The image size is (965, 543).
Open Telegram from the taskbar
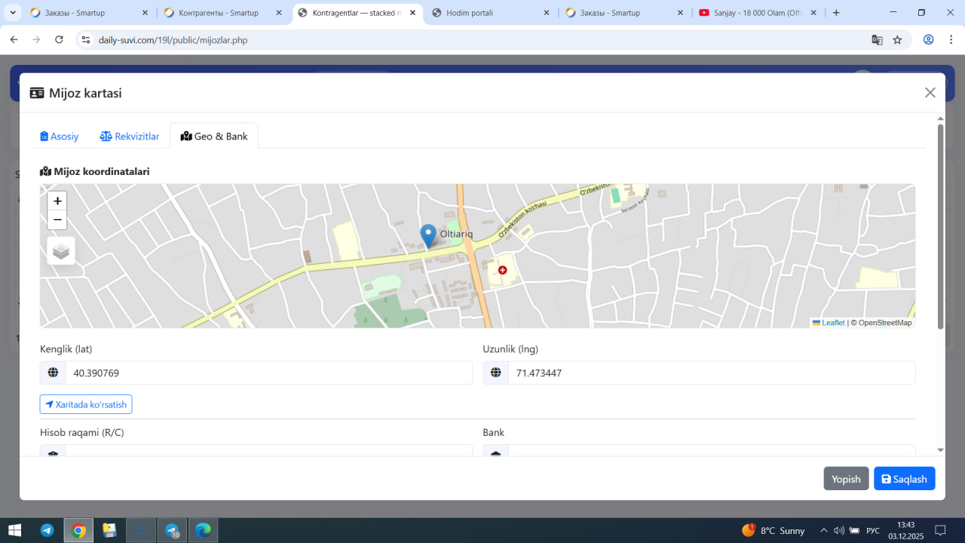47,530
